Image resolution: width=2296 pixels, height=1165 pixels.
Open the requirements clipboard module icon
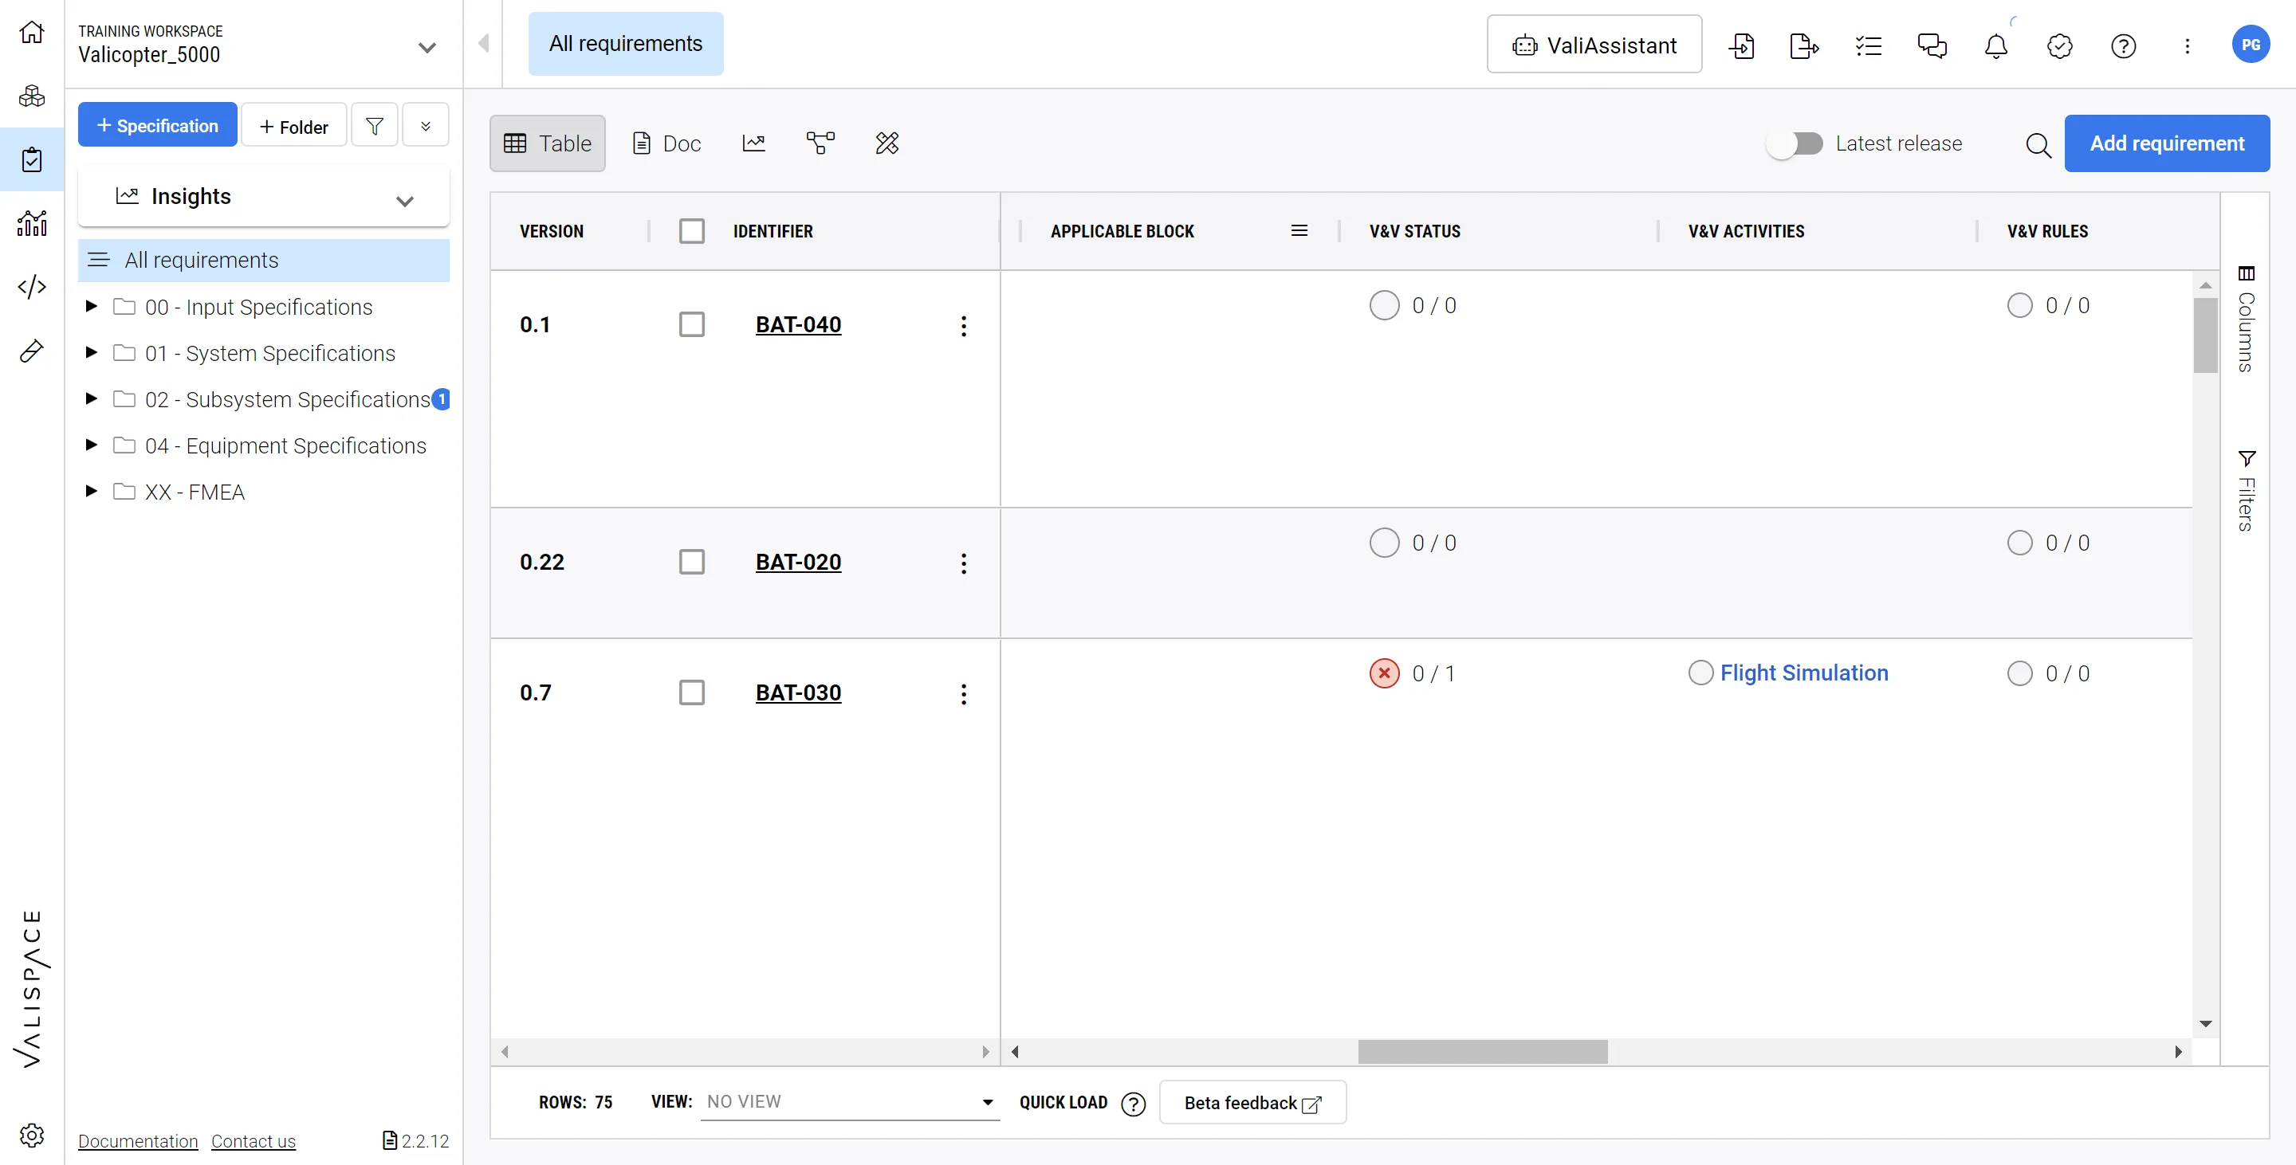[32, 159]
